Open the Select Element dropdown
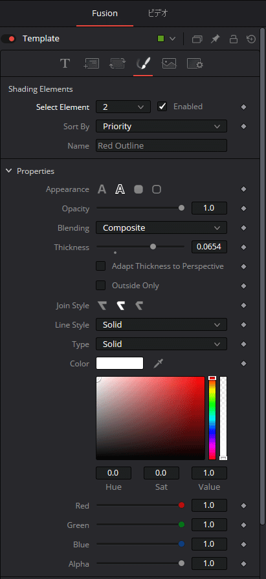This screenshot has width=266, height=579. 123,107
